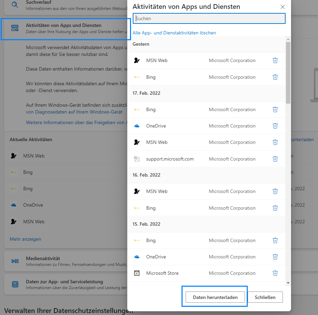This screenshot has height=315, width=318.
Task: Delete the Bing activity from 15. Feb. 2022
Action: pos(275,240)
